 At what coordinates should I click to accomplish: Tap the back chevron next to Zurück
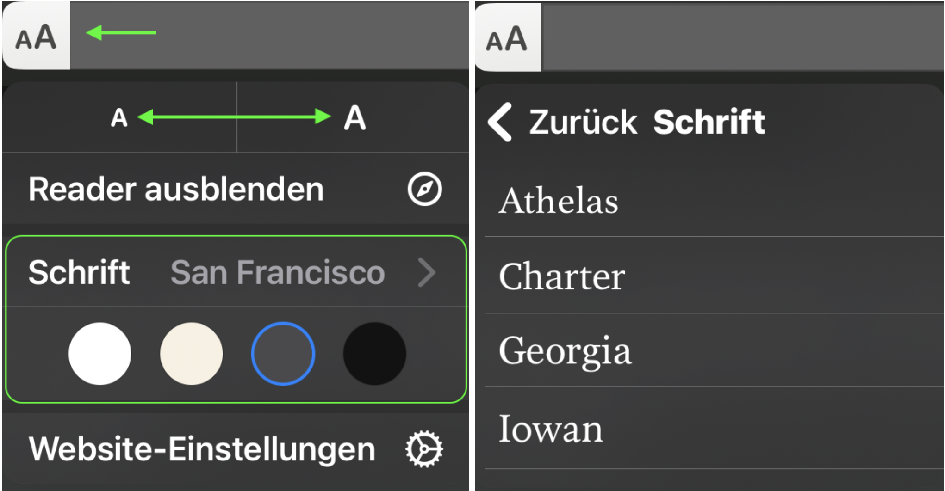500,122
